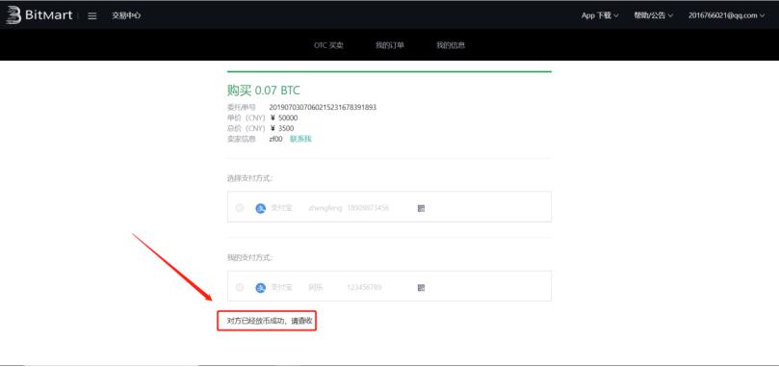Show QR code for my Alipay account

point(421,287)
